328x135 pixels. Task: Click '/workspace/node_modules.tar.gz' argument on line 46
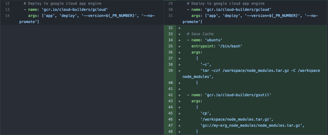coord(237,119)
